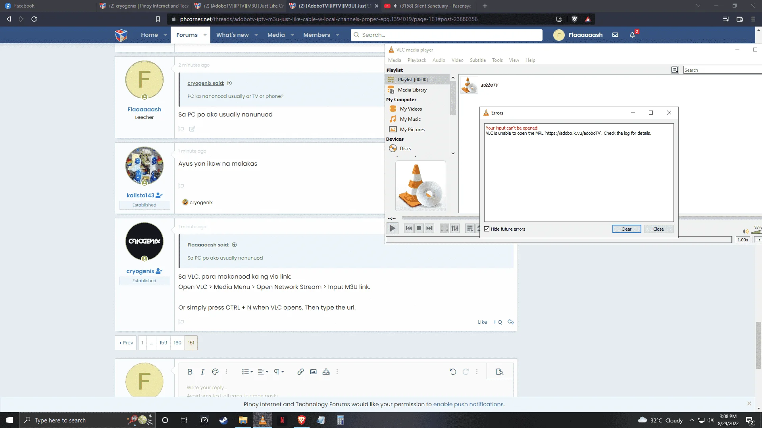This screenshot has width=762, height=428.
Task: Click VLC previous media button
Action: coord(408,228)
